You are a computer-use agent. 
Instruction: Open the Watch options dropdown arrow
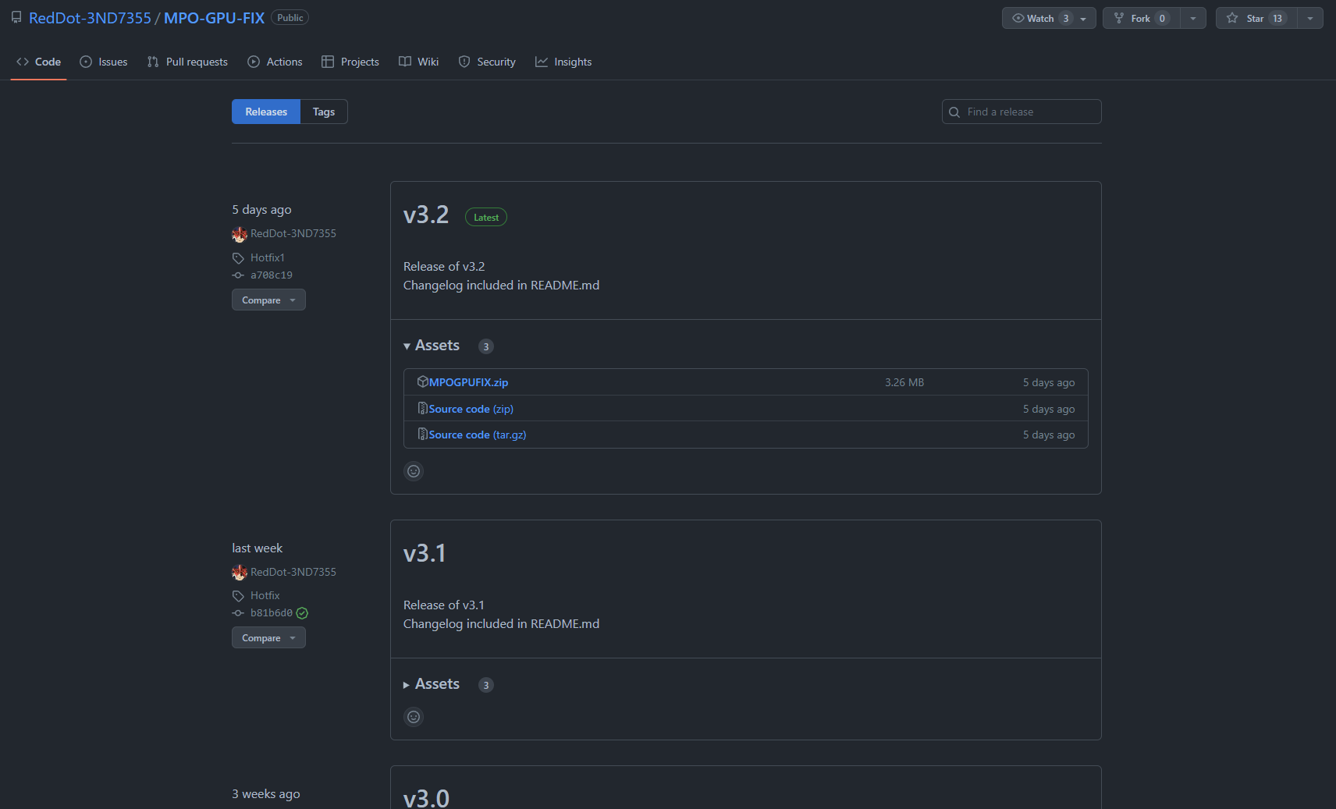pos(1083,18)
